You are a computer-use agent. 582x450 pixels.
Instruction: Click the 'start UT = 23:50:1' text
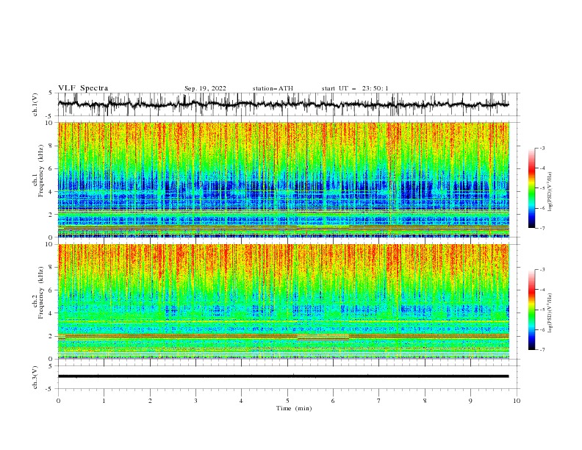[355, 88]
